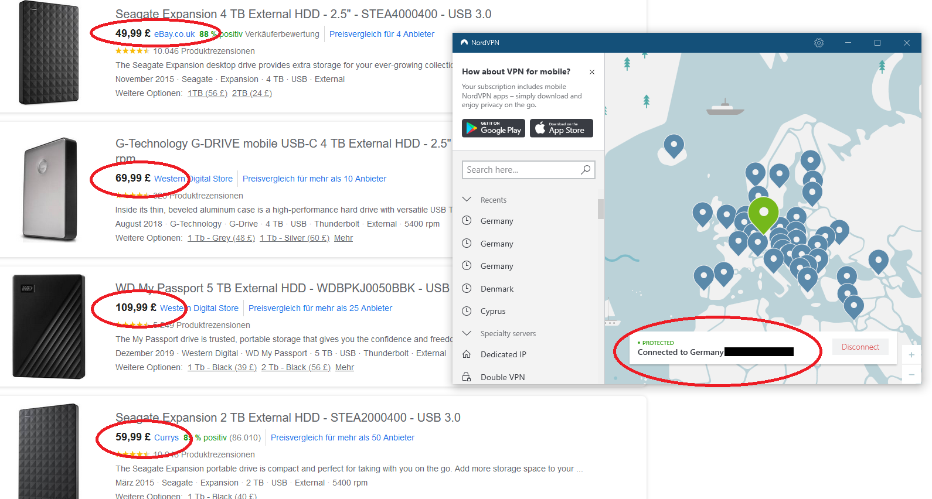Click Mehr under WD My Passport options

(x=345, y=367)
